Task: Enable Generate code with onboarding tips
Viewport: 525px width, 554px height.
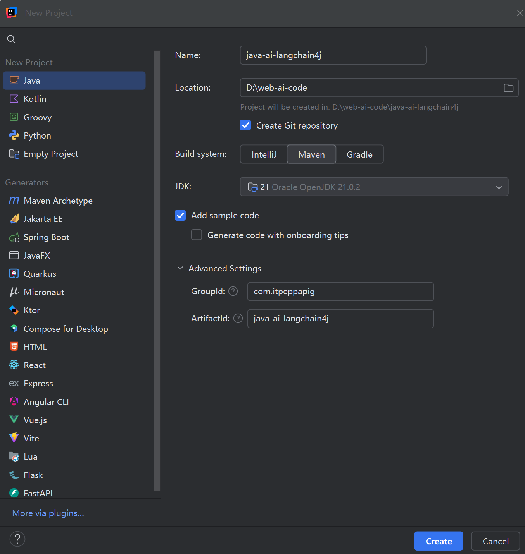Action: [x=197, y=235]
